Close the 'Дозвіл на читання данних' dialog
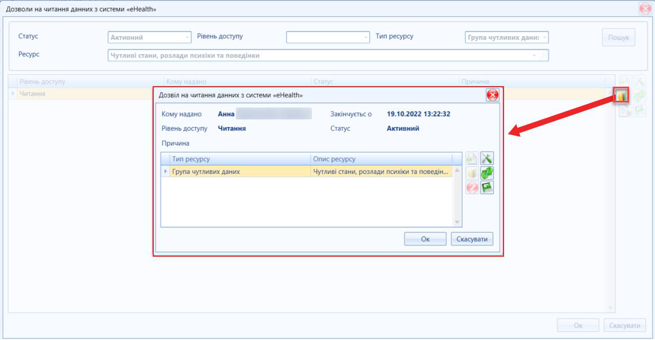655x340 pixels. 492,95
